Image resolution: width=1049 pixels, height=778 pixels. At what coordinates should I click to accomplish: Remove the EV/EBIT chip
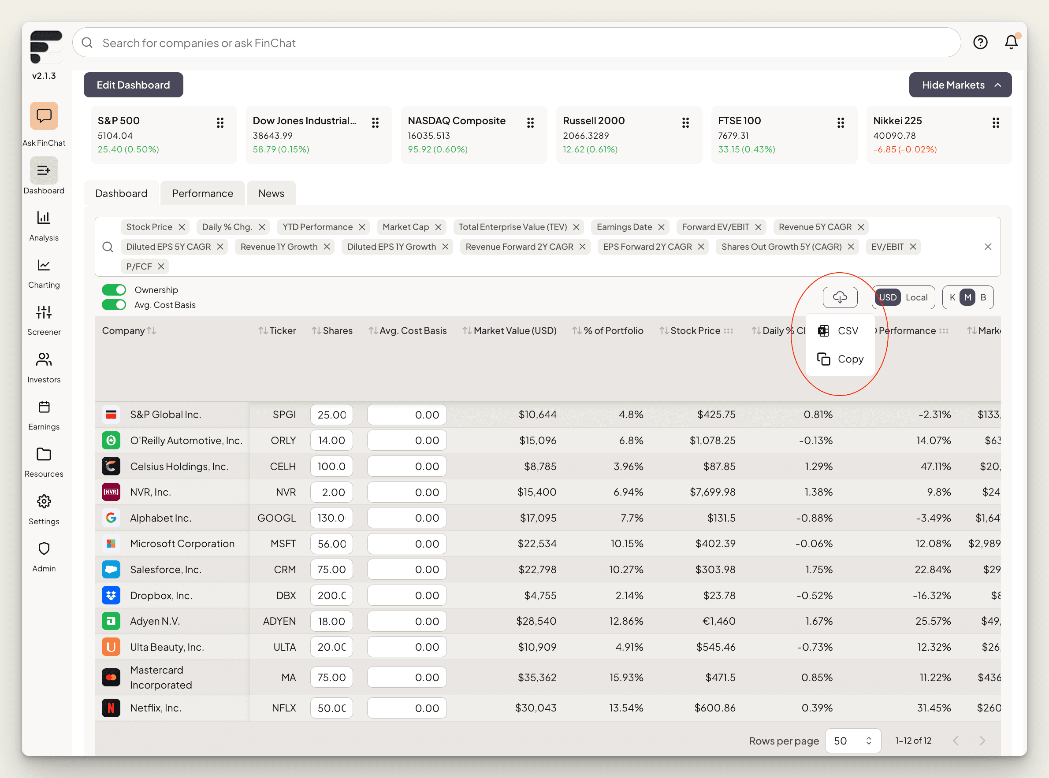tap(913, 247)
